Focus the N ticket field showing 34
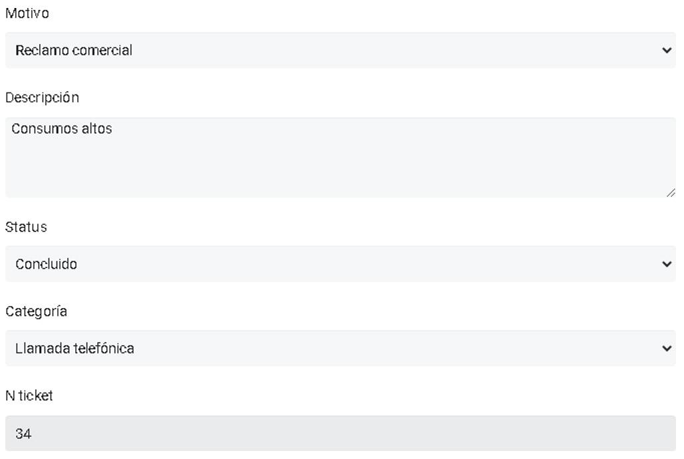Screen dimensions: 684x459 (x=340, y=434)
